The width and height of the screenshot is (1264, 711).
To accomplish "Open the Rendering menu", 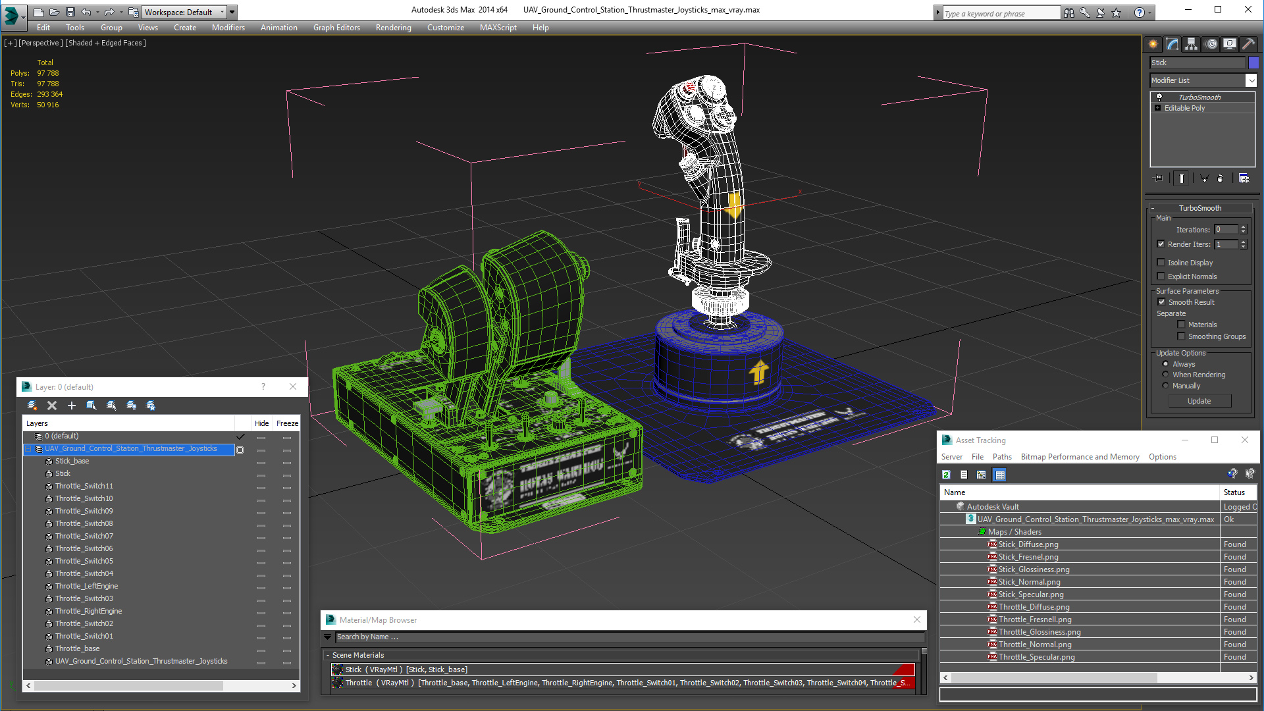I will click(393, 28).
